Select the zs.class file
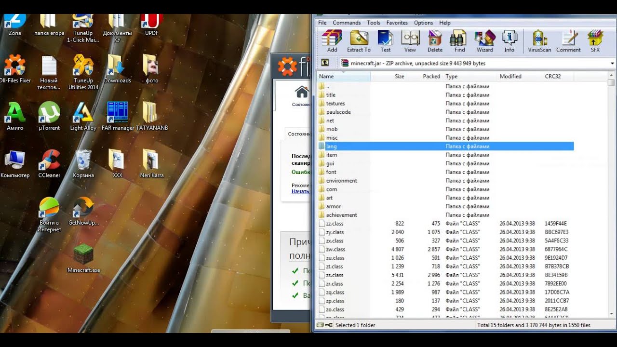This screenshot has height=347, width=617. tap(445, 275)
